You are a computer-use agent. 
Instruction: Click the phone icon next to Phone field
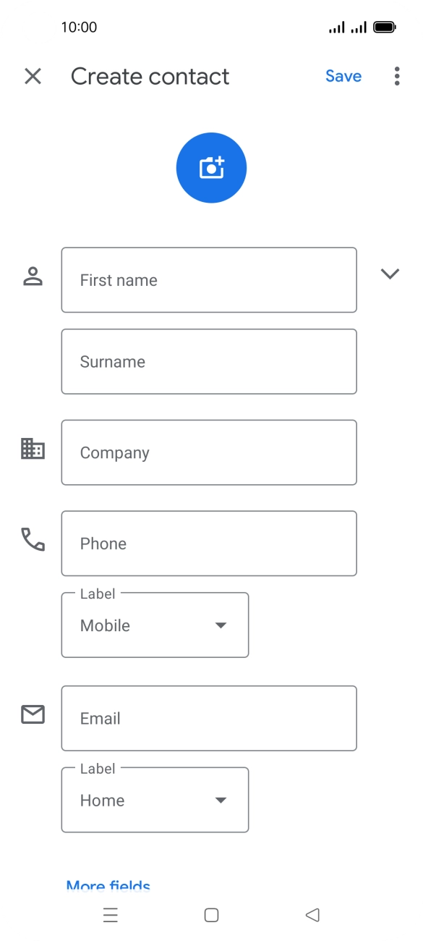click(x=32, y=540)
